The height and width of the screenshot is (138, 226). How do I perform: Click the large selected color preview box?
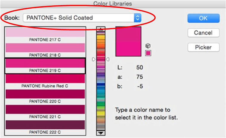tap(128, 41)
